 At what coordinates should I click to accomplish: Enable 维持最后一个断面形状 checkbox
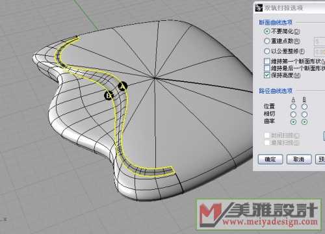[267, 68]
